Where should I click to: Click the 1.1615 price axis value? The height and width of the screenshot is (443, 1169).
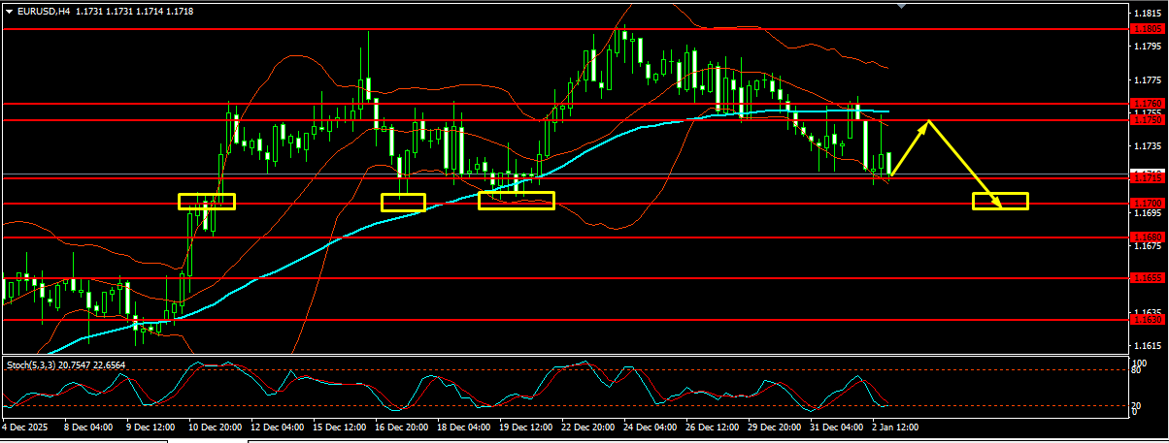click(1148, 345)
